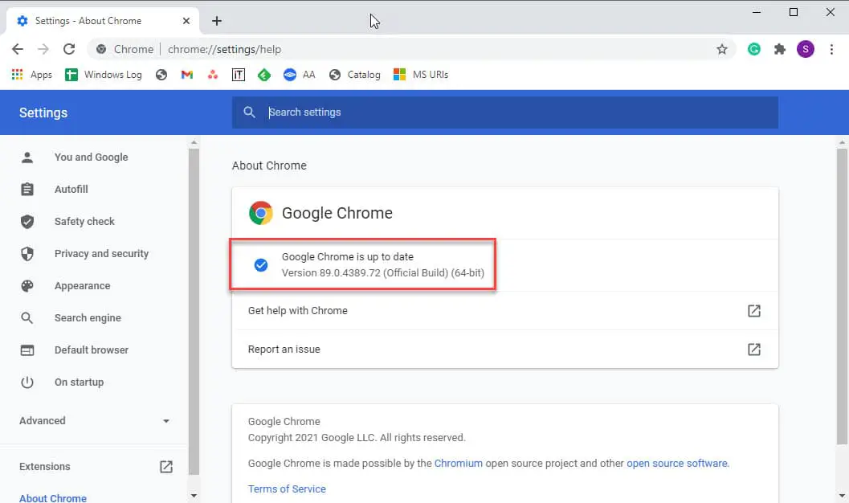The height and width of the screenshot is (503, 849).
Task: Click the forward navigation arrow
Action: point(43,49)
